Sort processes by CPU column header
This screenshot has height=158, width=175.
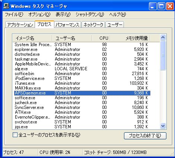(101, 38)
